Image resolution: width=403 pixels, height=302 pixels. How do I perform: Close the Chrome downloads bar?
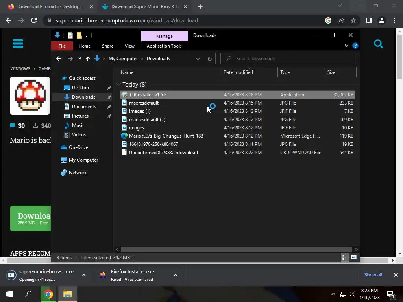396,275
